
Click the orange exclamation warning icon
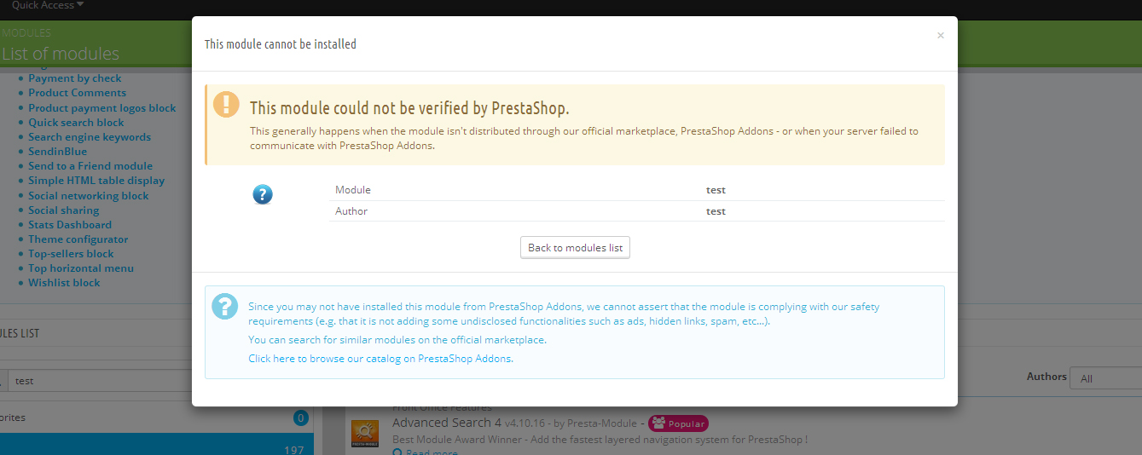226,104
